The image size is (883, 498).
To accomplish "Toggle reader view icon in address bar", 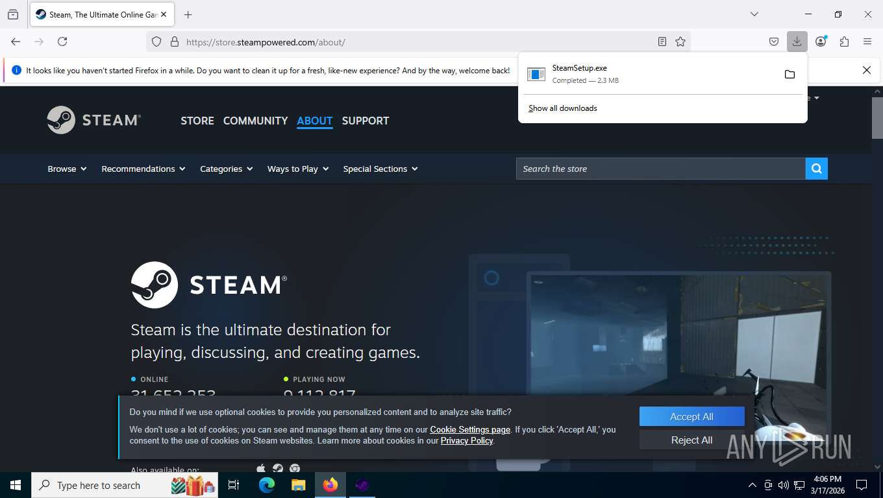I will 662,41.
